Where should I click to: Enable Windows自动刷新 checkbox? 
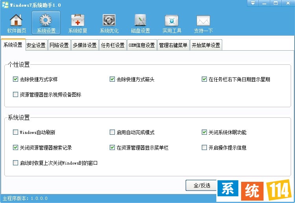coord(15,132)
